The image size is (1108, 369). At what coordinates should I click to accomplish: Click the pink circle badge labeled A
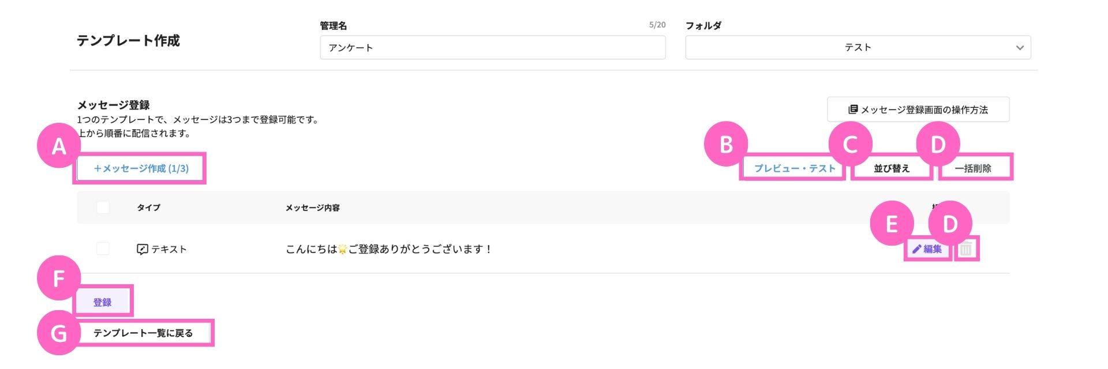tap(59, 146)
